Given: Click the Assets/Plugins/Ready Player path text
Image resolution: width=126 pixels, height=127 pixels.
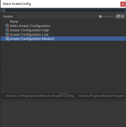Looking at the screenshot, I should click(102, 96).
